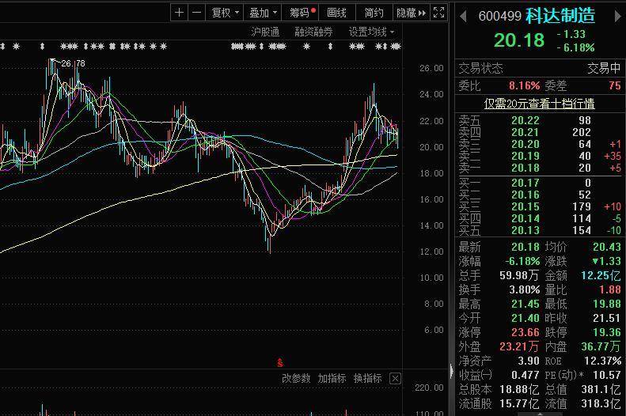626x416 pixels.
Task: Close indicator panel with X box icon
Action: 396,379
